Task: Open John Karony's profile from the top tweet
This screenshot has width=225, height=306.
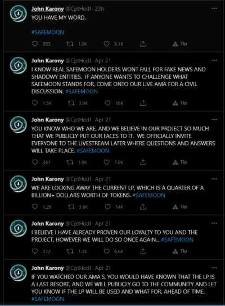Action: (48, 9)
